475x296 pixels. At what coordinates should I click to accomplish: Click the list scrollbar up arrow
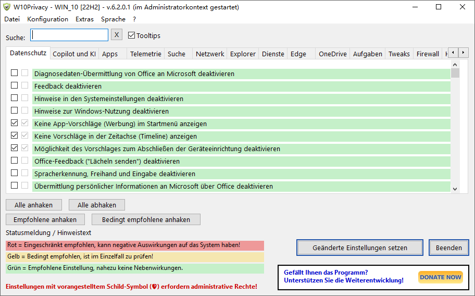(455, 65)
